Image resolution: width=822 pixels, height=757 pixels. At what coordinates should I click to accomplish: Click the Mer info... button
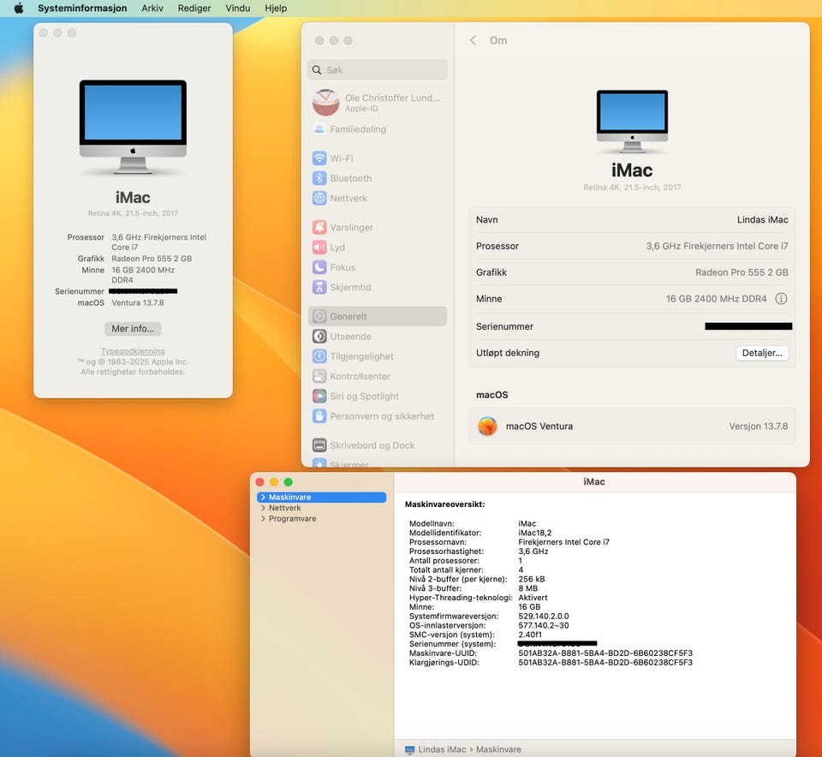point(133,329)
